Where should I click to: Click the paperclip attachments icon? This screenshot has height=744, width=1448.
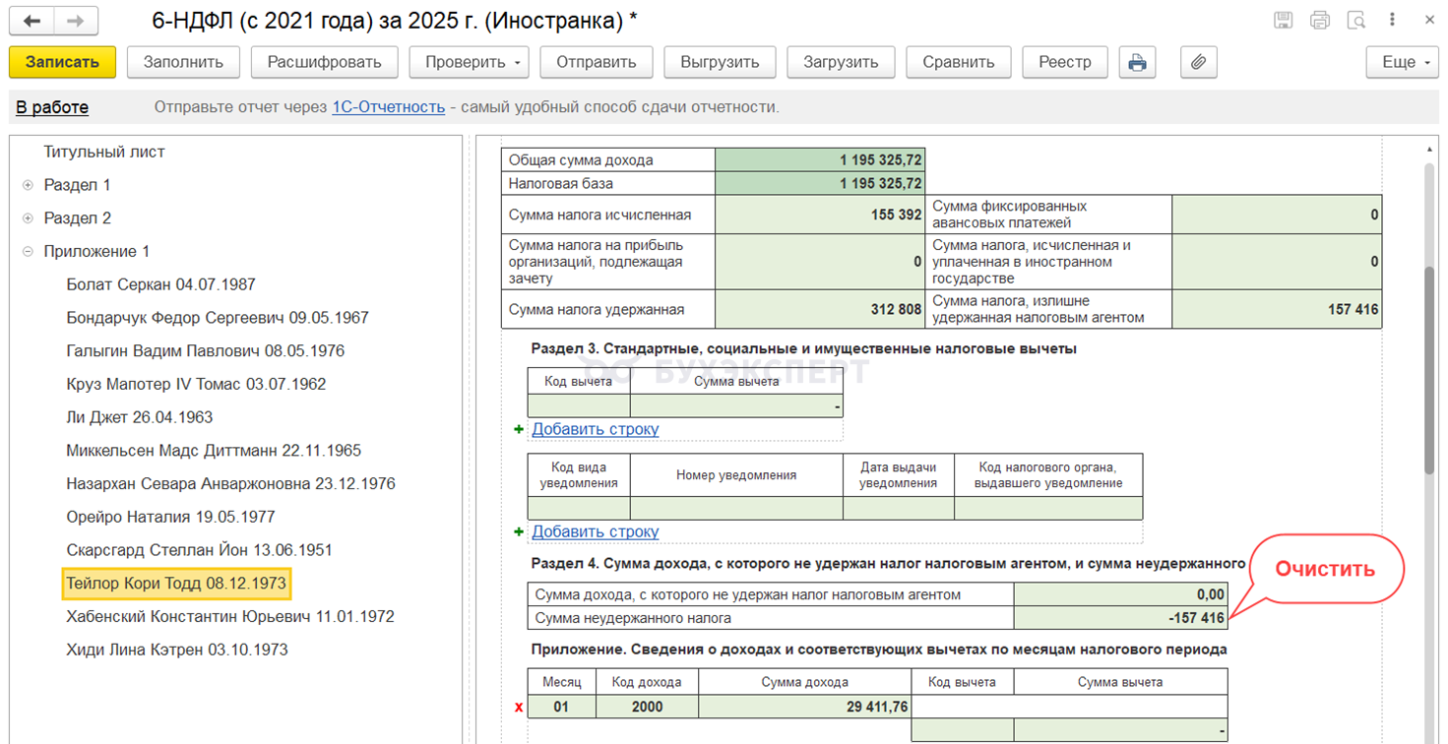tap(1198, 62)
